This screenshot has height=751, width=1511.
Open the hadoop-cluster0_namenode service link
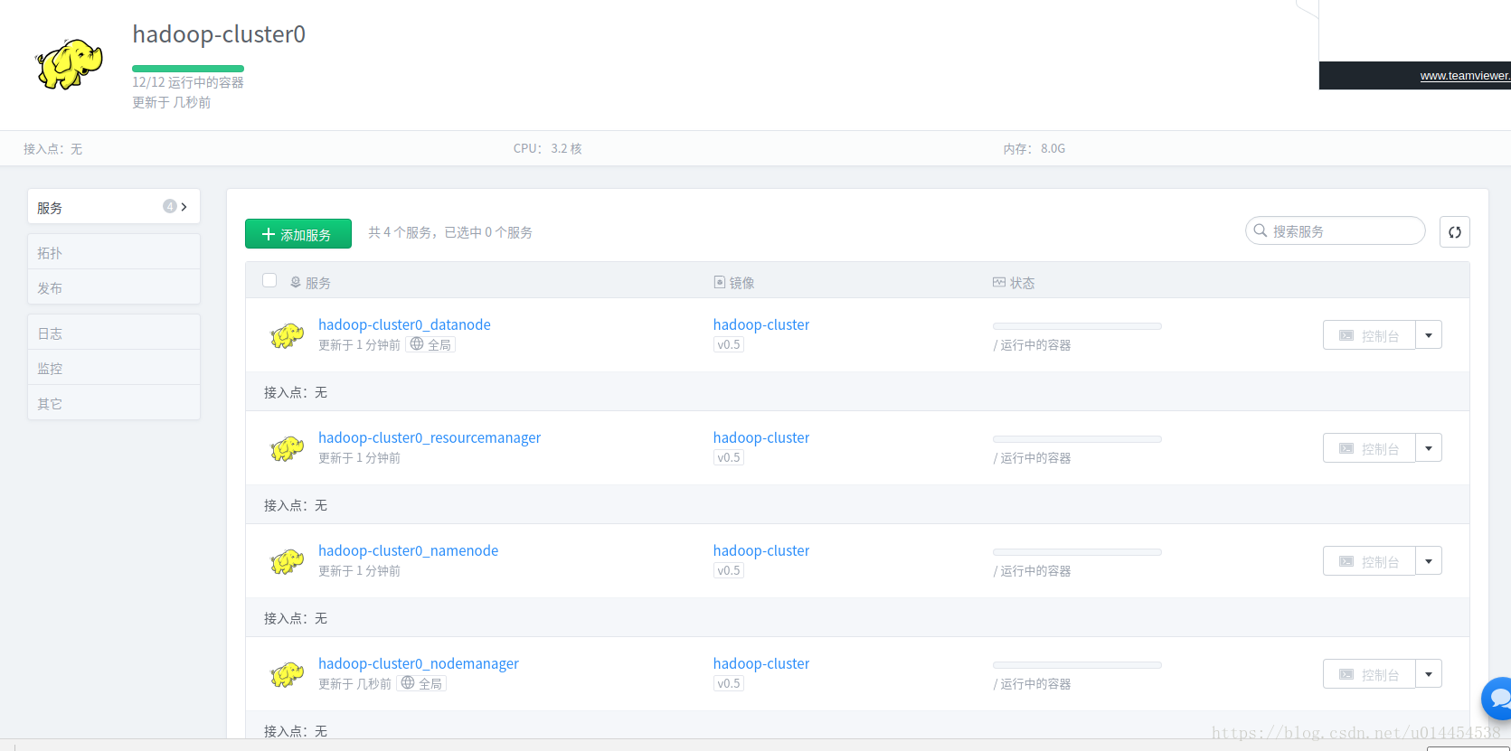click(408, 550)
